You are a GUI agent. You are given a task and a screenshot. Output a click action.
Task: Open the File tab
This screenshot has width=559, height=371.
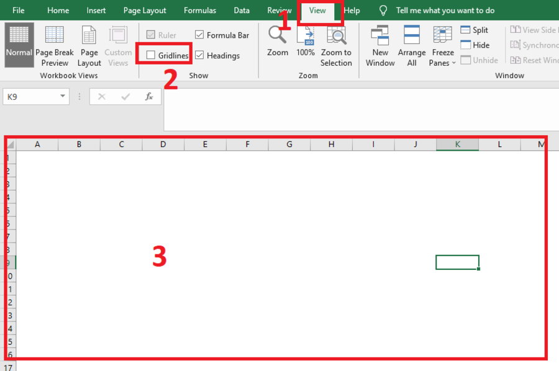pyautogui.click(x=19, y=11)
